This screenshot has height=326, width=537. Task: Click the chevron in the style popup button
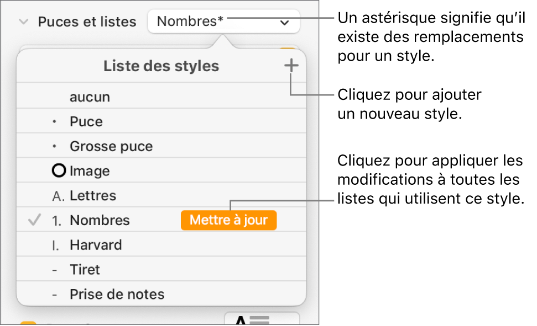[x=284, y=23]
